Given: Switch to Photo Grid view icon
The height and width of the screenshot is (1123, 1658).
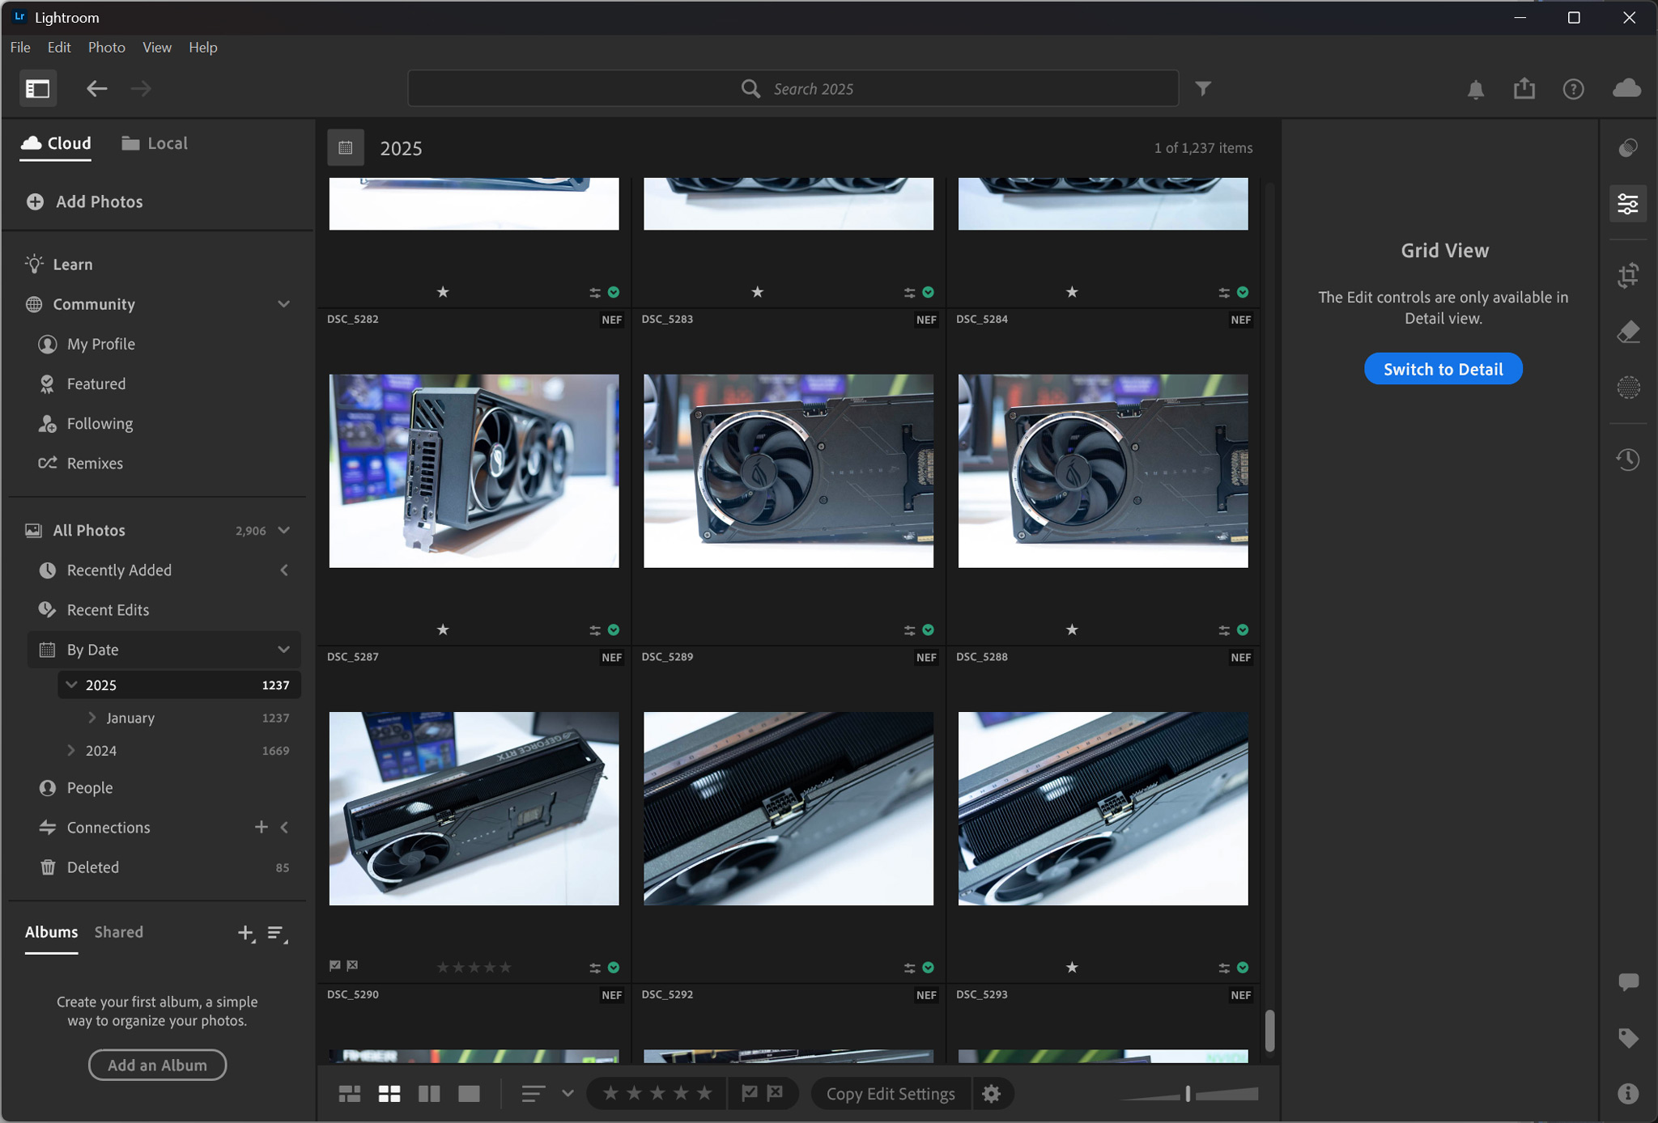Looking at the screenshot, I should click(x=350, y=1094).
